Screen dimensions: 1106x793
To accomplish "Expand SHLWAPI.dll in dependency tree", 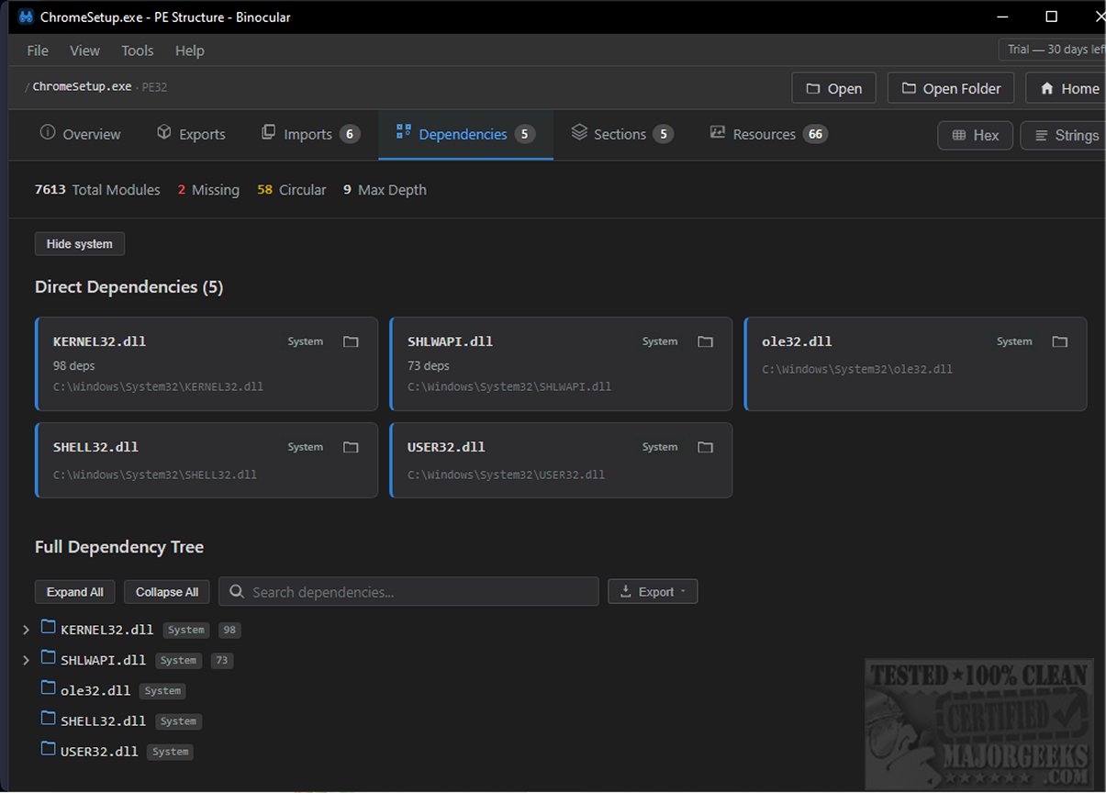I will pyautogui.click(x=26, y=660).
